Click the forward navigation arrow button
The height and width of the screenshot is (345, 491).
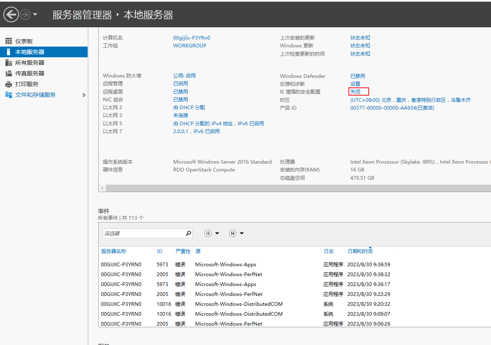(25, 15)
